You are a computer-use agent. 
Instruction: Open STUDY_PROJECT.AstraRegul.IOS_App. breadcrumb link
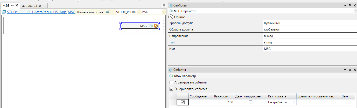pos(37,12)
